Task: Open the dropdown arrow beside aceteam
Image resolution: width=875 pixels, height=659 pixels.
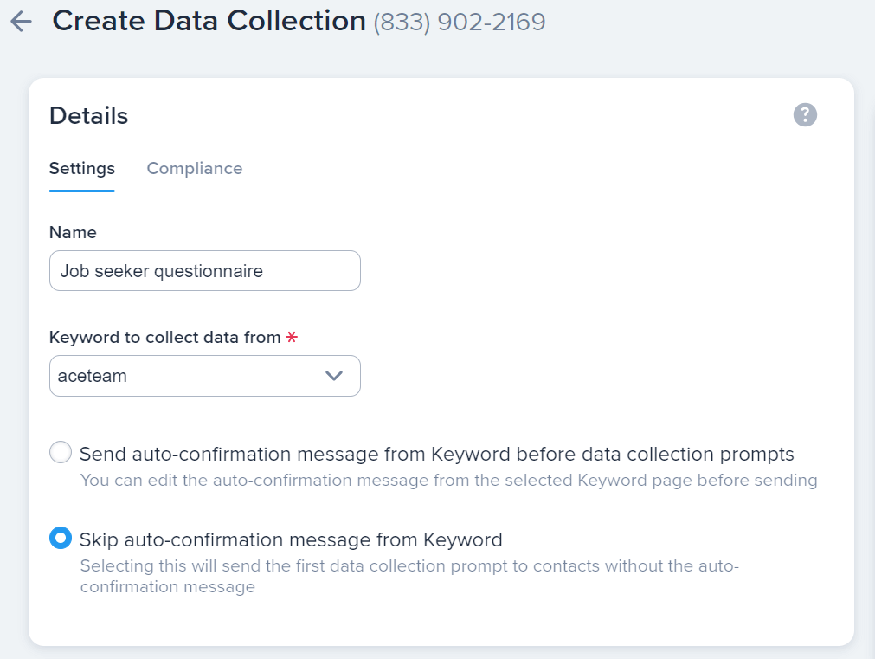Action: (333, 375)
